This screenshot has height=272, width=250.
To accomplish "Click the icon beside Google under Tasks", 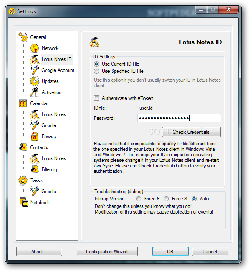I will click(x=35, y=192).
